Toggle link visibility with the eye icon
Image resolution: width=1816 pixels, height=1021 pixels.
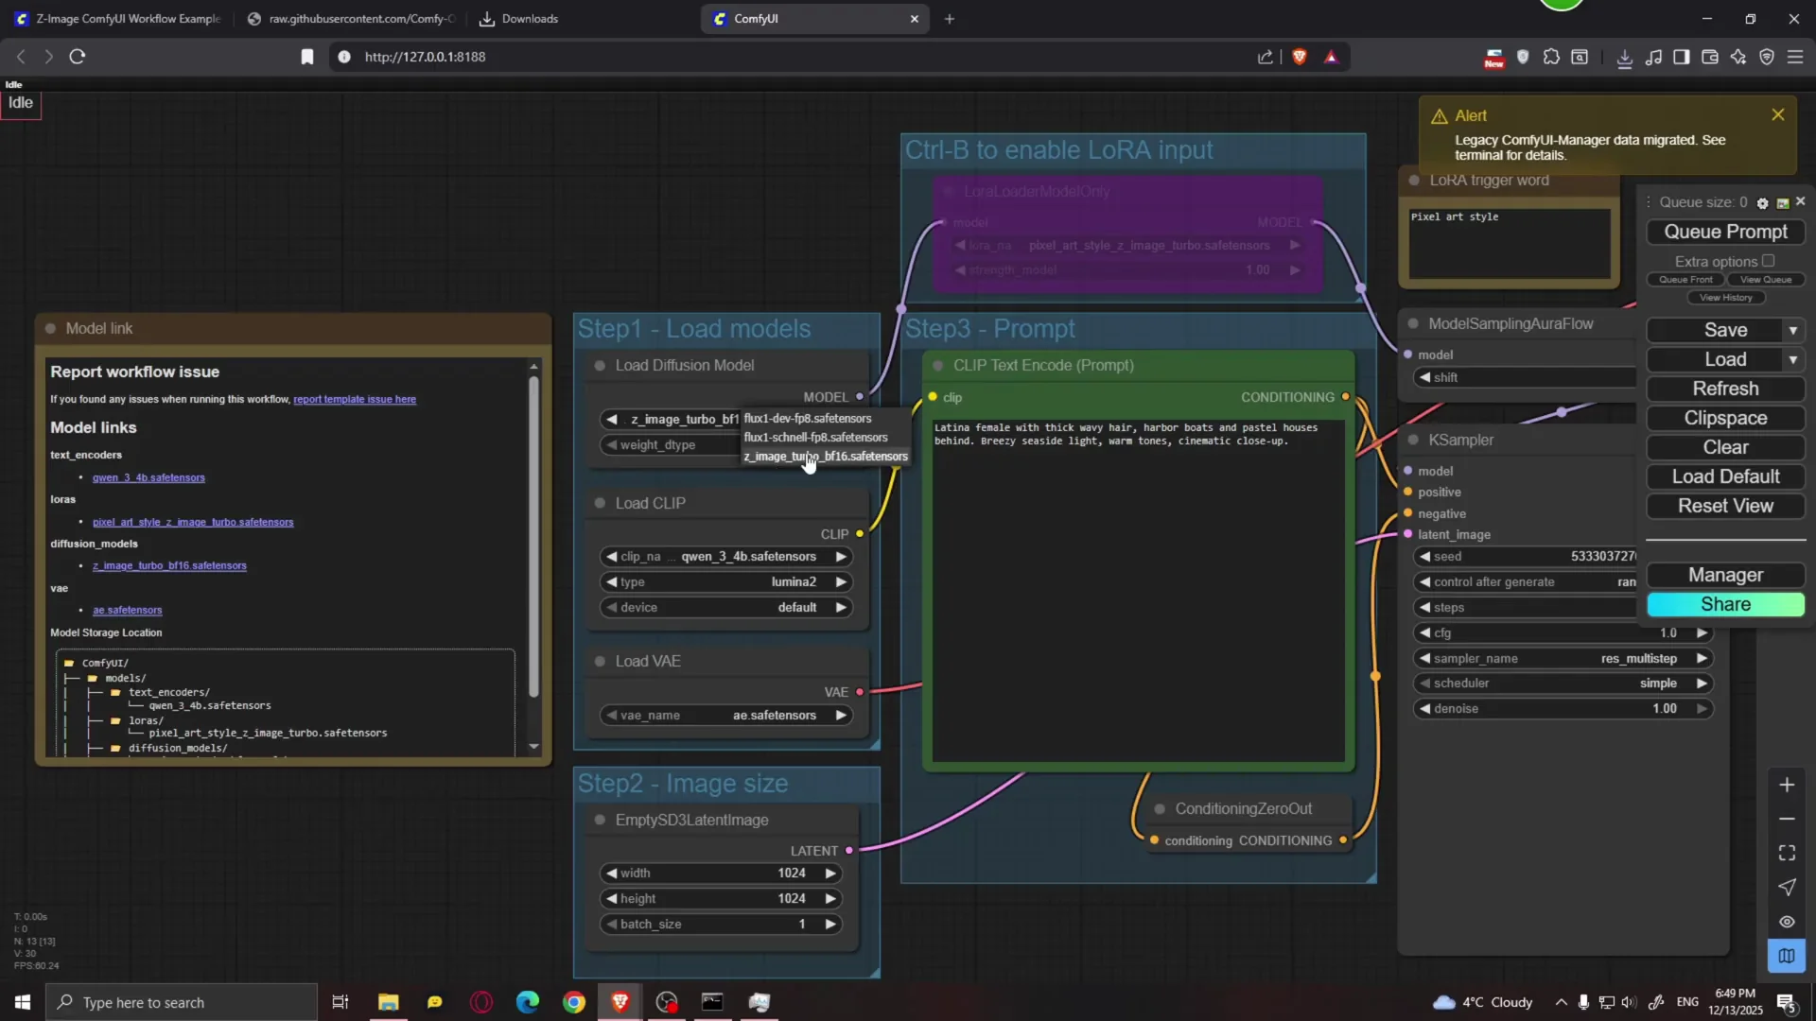pos(1787,922)
